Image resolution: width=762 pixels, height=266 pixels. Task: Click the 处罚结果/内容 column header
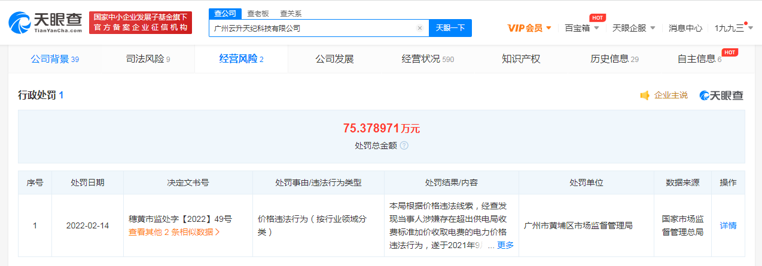(452, 183)
